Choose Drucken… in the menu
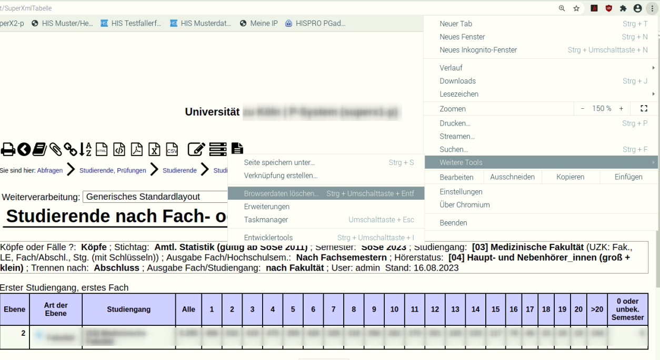The image size is (660, 360). (542, 123)
